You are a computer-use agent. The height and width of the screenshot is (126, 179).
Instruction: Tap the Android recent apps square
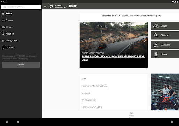click(x=172, y=122)
